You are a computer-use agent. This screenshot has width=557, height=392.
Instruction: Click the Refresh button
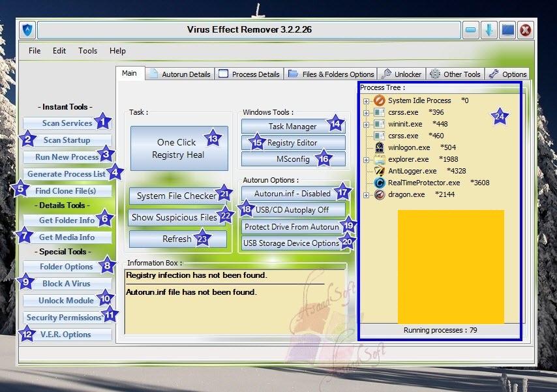coord(177,239)
